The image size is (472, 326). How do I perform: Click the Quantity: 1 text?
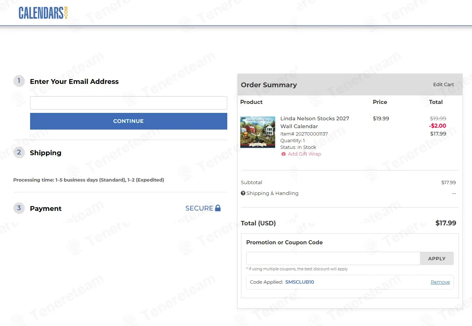293,140
